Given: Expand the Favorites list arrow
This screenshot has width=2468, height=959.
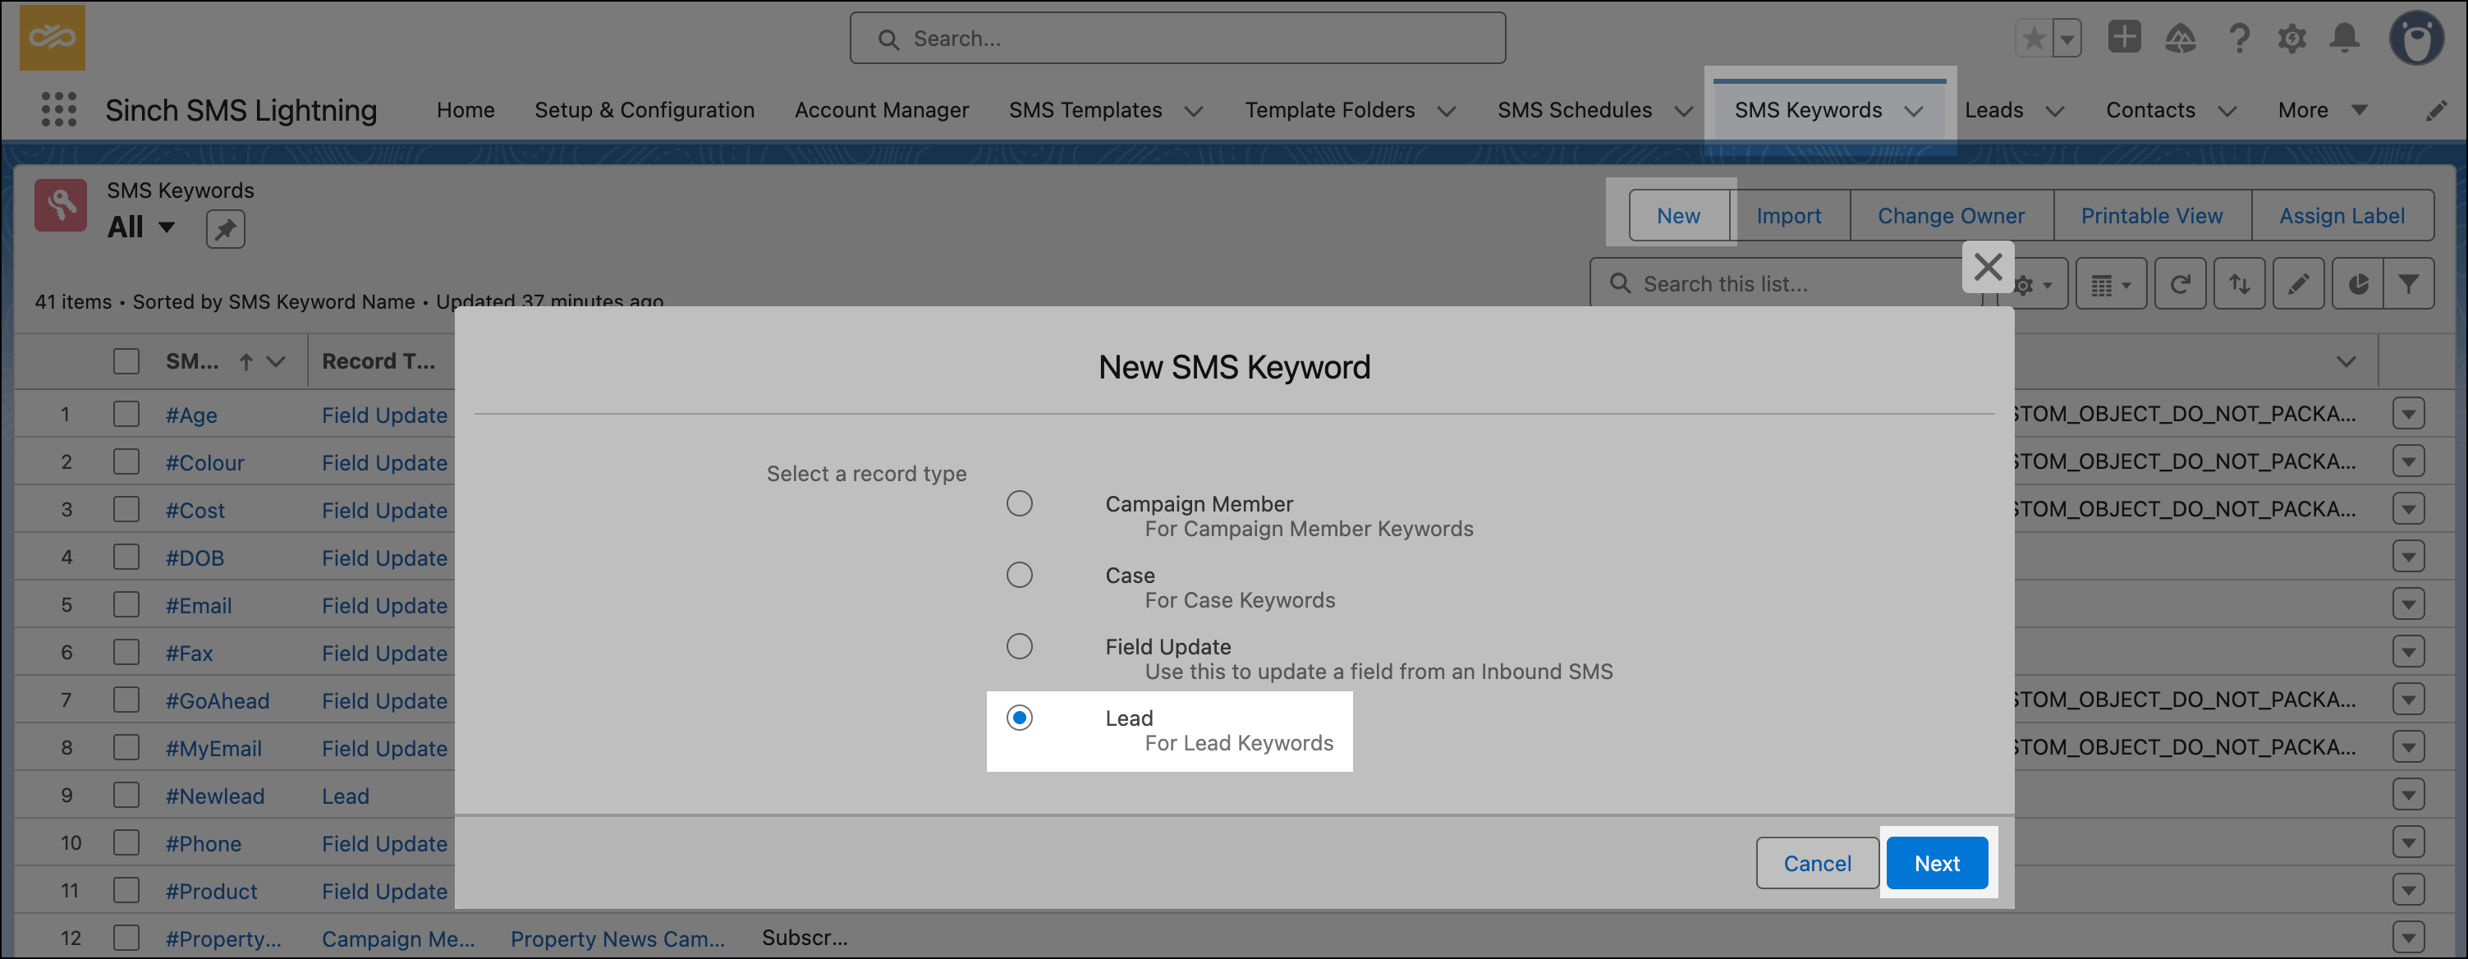Looking at the screenshot, I should click(2067, 39).
